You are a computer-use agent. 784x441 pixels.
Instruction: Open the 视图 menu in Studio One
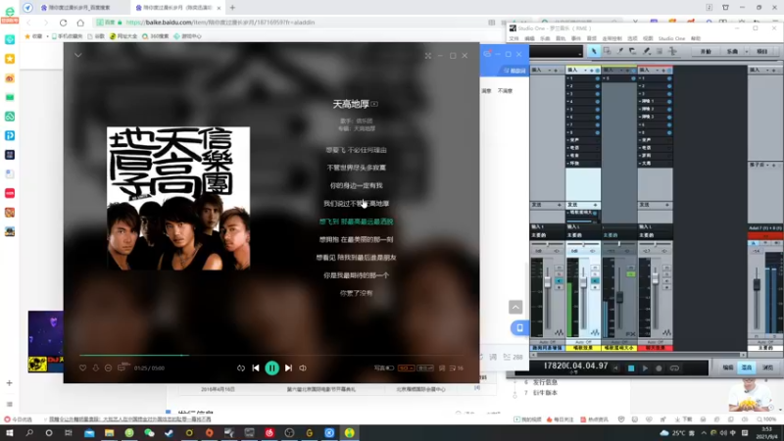click(x=648, y=38)
